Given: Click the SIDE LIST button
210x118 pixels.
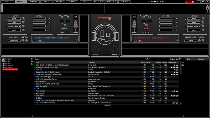Looking at the screenshot, I should tap(108, 105).
